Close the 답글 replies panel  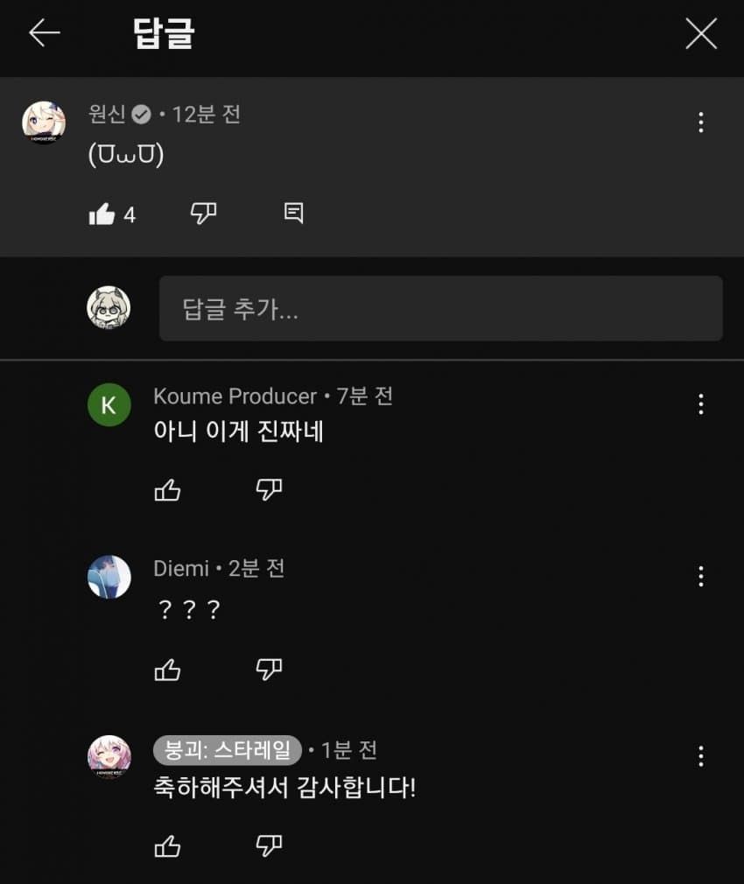pos(701,34)
